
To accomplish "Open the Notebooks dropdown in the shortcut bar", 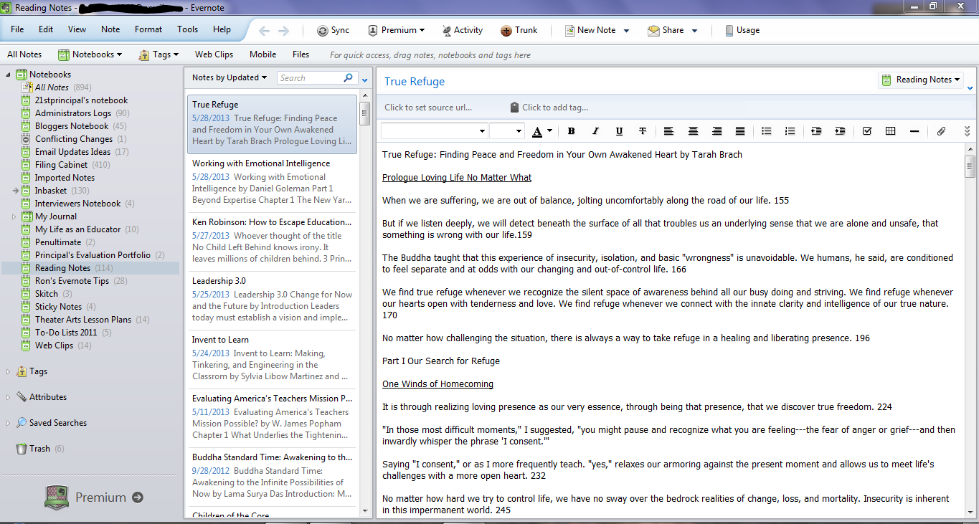I will click(90, 54).
